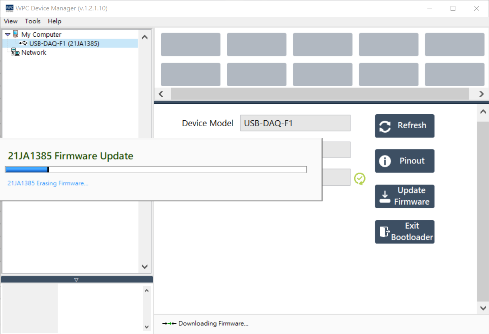
Task: Click the circular refresh arrows icon
Action: pos(385,125)
